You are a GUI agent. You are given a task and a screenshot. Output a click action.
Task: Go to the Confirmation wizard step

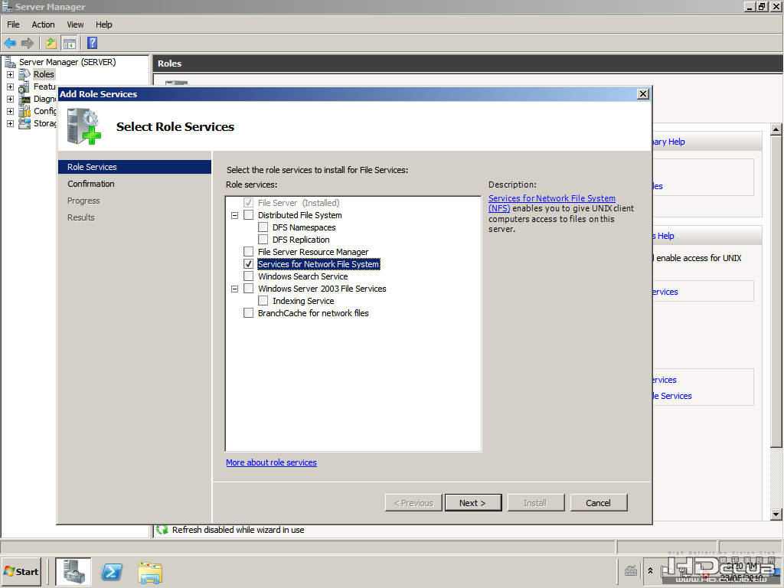(91, 184)
